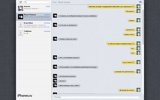Click the 'О-о' message bubble
Screen dimensions: 160x100
pyautogui.click(x=133, y=53)
